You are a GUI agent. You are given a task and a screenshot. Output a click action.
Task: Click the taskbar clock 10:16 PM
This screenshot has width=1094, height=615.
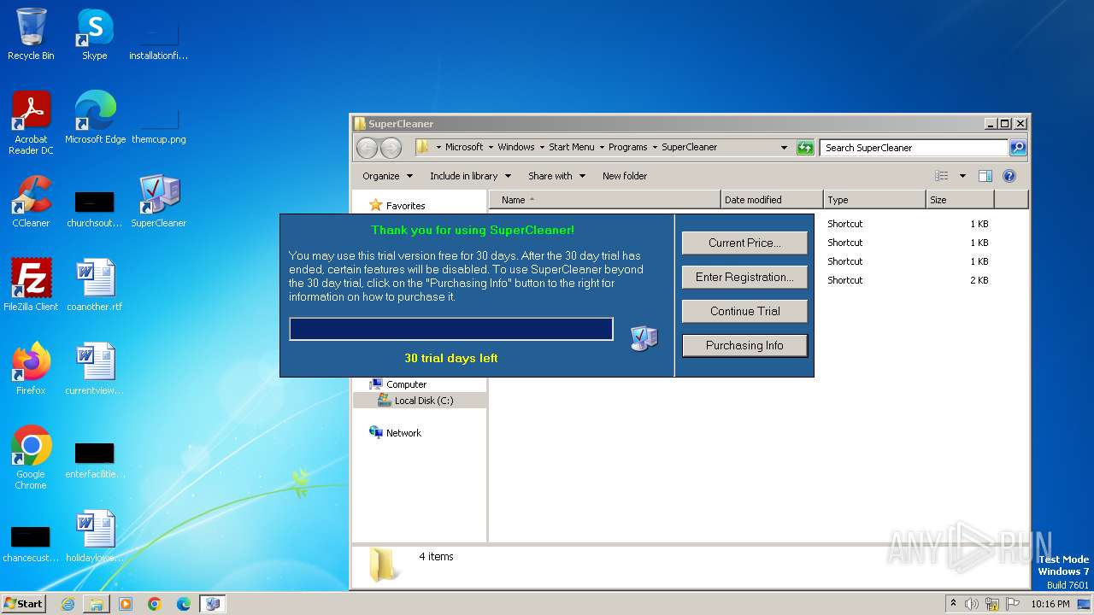[1050, 604]
